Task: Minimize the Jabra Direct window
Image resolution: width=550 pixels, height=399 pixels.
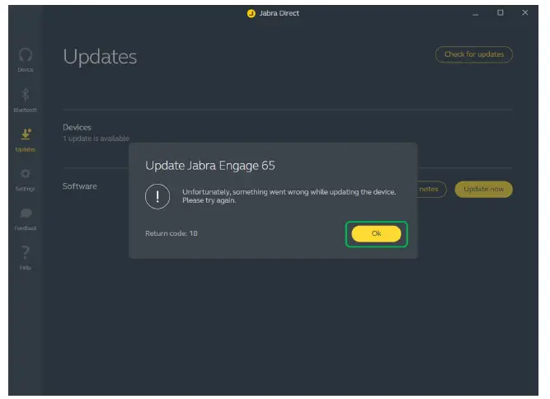Action: (475, 14)
